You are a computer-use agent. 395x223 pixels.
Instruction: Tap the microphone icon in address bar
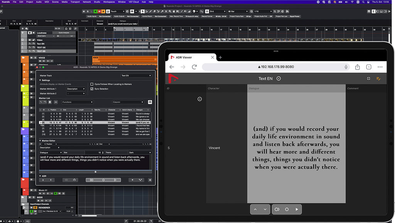tap(346, 67)
